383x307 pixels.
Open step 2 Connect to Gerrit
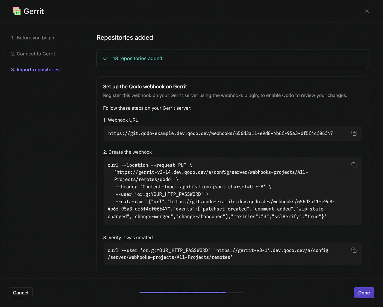33,54
